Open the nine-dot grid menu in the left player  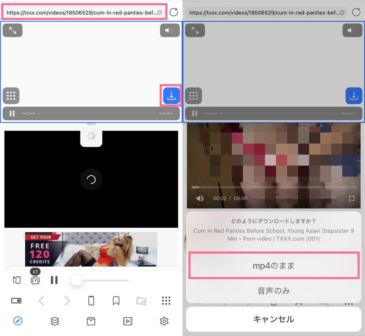pyautogui.click(x=11, y=95)
